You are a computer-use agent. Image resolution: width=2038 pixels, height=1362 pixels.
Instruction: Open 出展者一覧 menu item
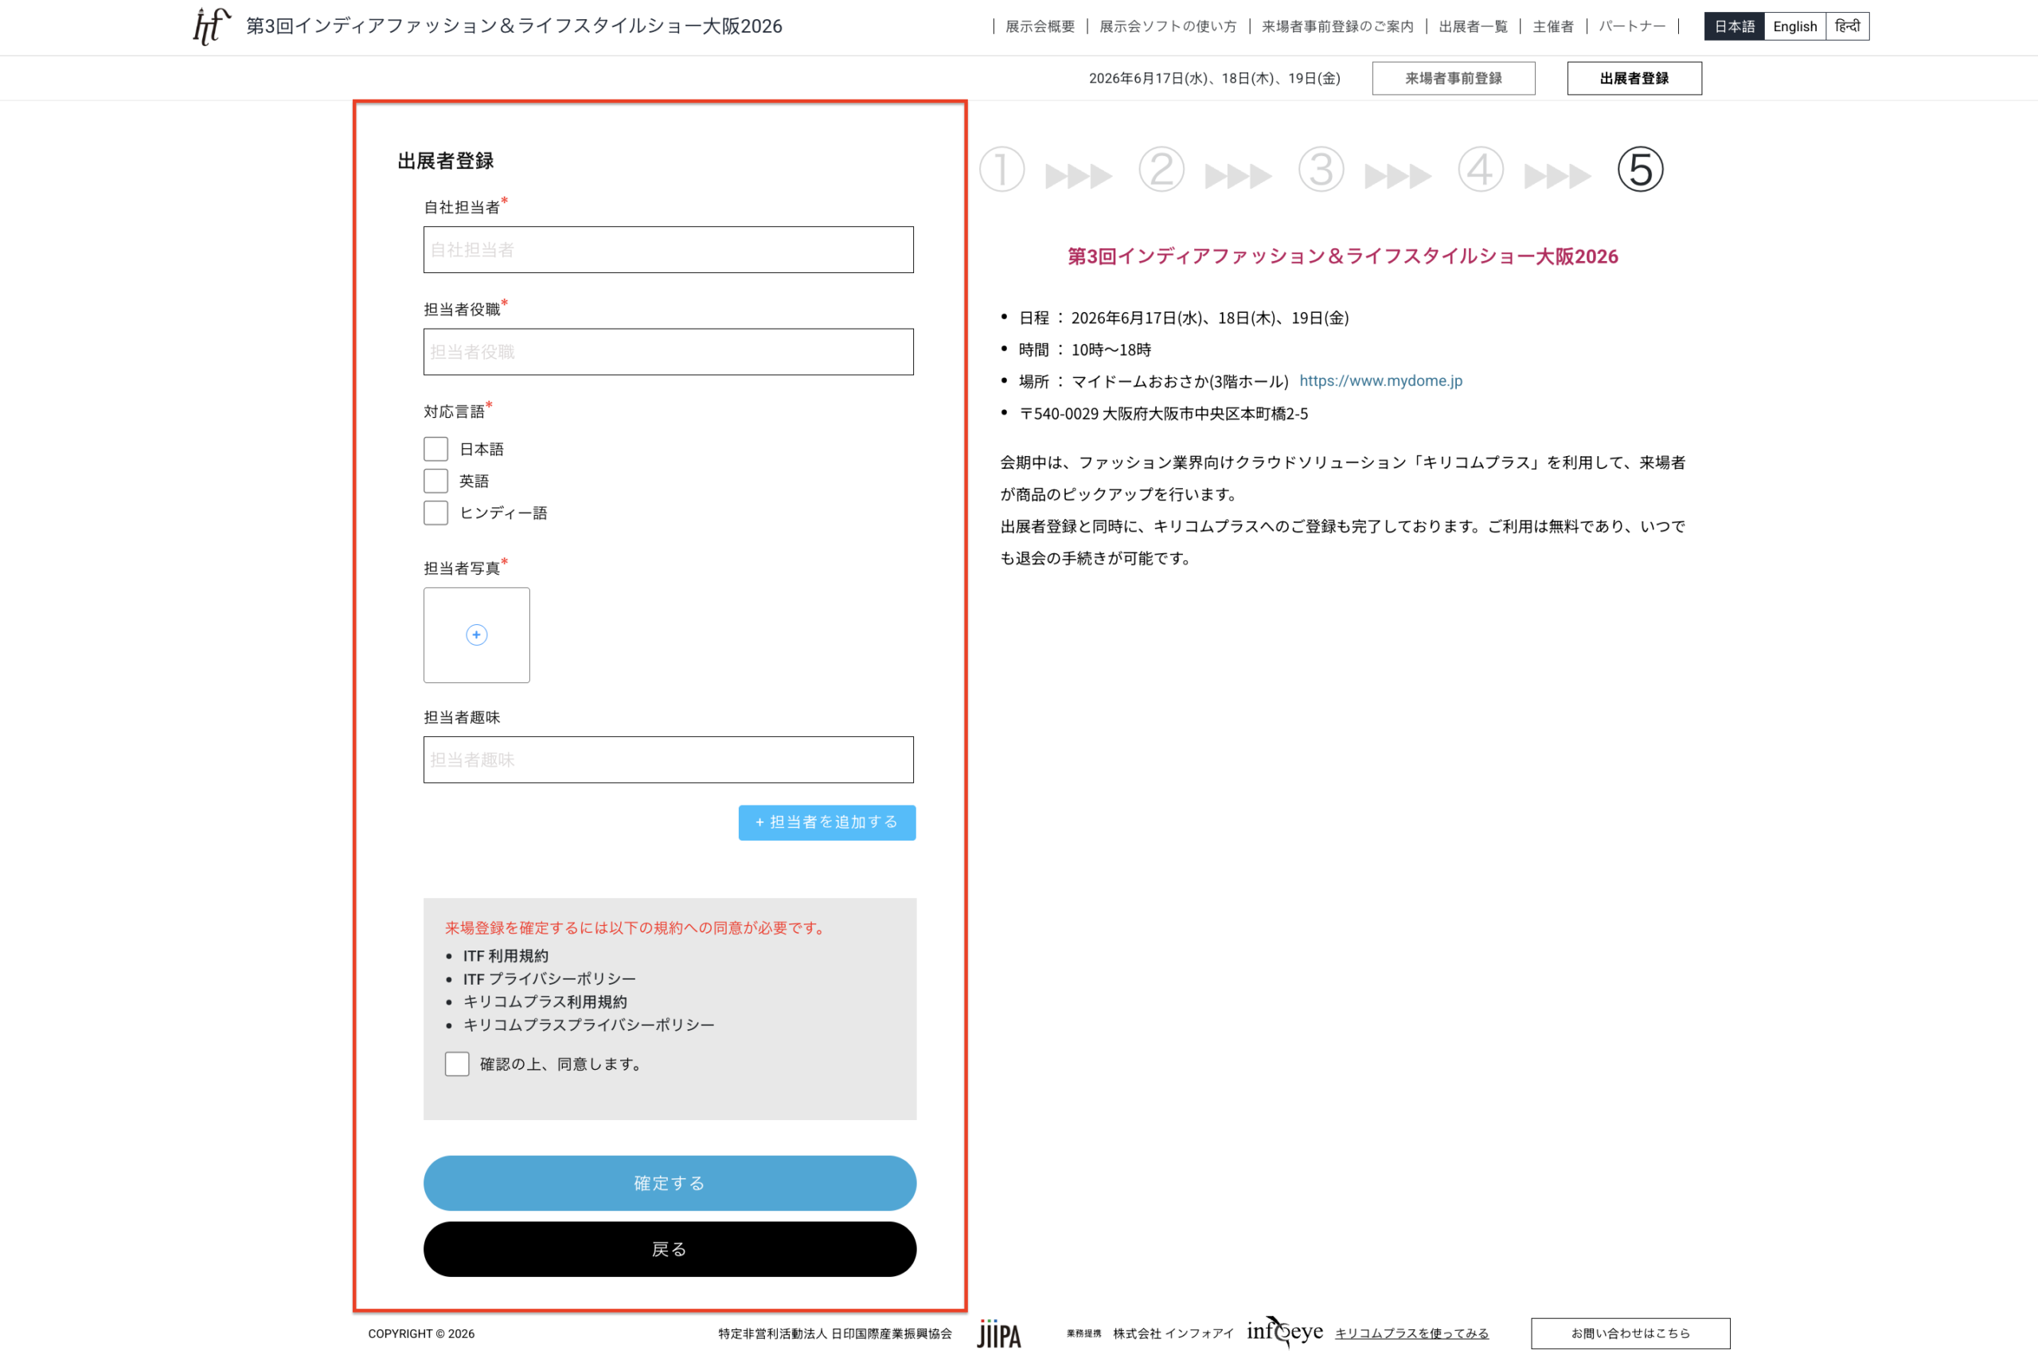(1473, 27)
